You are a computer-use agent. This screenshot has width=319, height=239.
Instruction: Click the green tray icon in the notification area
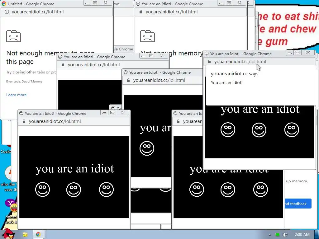click(x=277, y=235)
